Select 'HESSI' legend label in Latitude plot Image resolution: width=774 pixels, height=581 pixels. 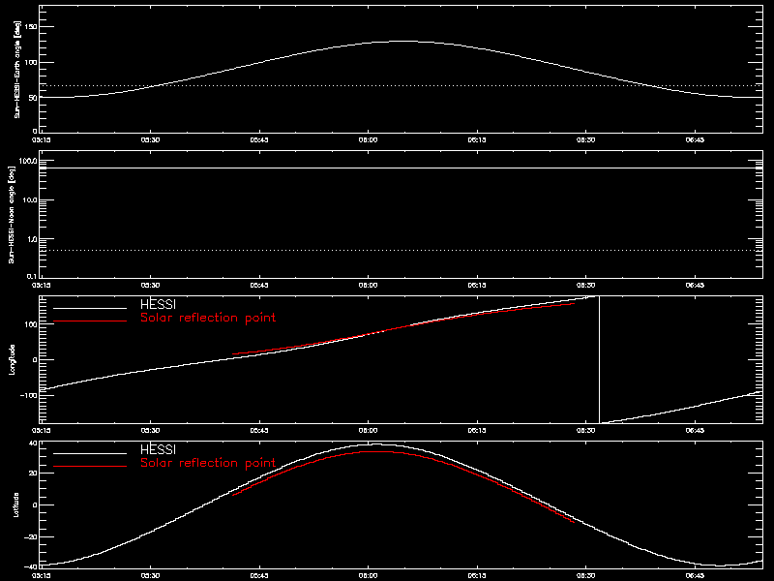pyautogui.click(x=158, y=449)
